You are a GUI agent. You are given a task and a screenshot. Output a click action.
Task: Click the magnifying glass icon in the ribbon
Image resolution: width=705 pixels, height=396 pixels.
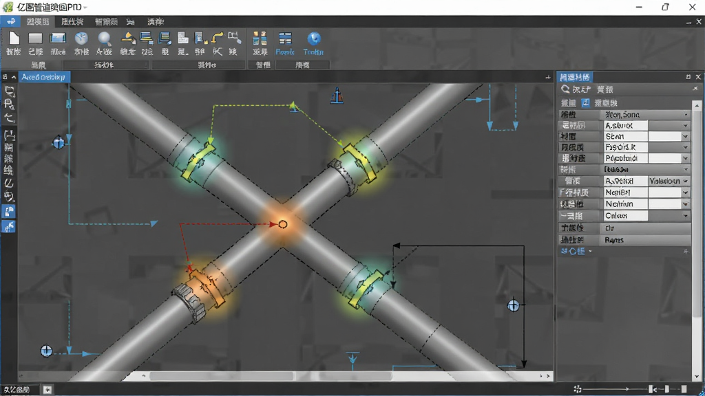pos(105,39)
